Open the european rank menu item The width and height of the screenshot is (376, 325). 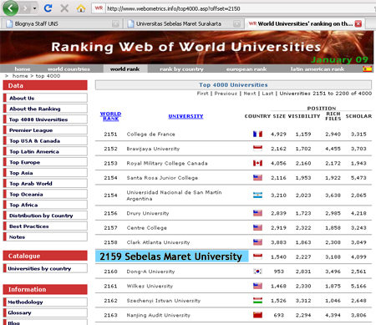[x=246, y=69]
